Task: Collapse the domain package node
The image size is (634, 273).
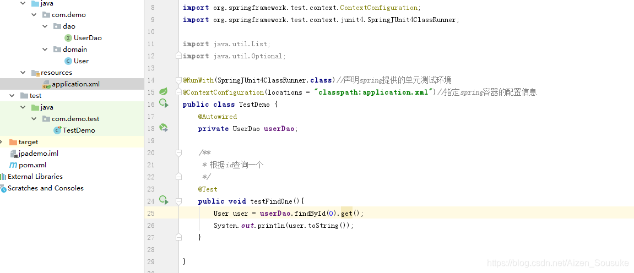Action: [x=45, y=50]
